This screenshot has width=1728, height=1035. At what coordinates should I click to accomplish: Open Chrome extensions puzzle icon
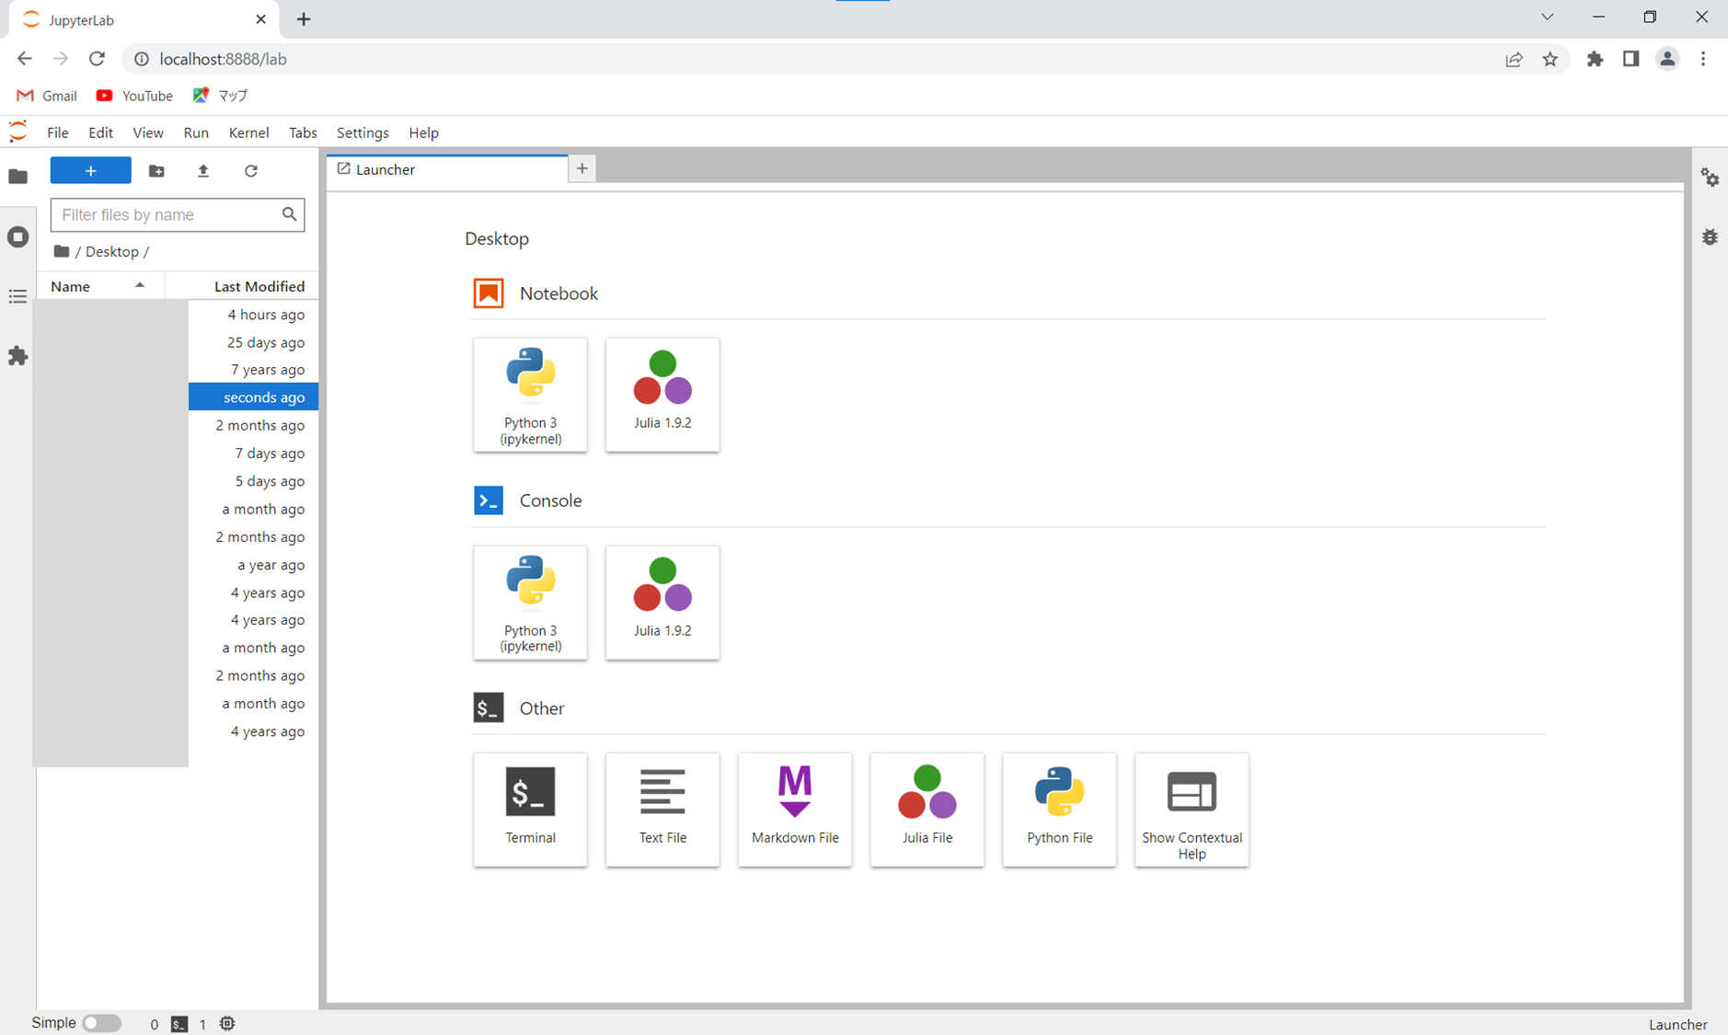point(1595,59)
